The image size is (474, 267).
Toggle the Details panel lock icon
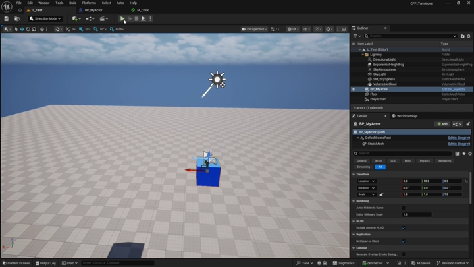pos(468,124)
